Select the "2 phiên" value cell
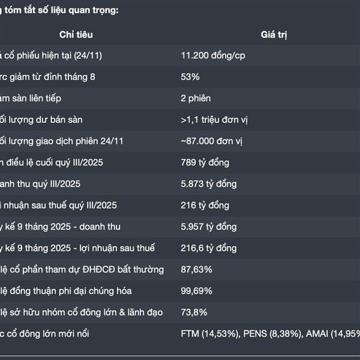Viewport: 360px width, 360px height. click(196, 98)
